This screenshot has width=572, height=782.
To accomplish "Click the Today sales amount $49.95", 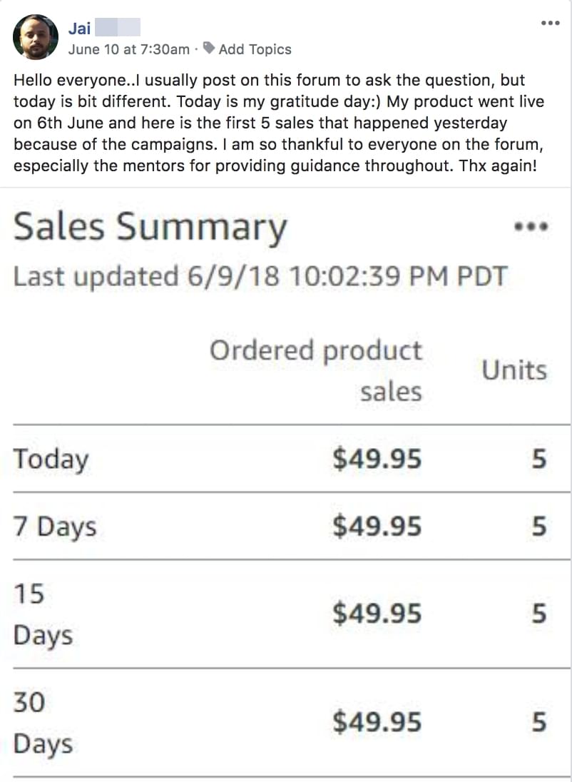I will pyautogui.click(x=377, y=459).
